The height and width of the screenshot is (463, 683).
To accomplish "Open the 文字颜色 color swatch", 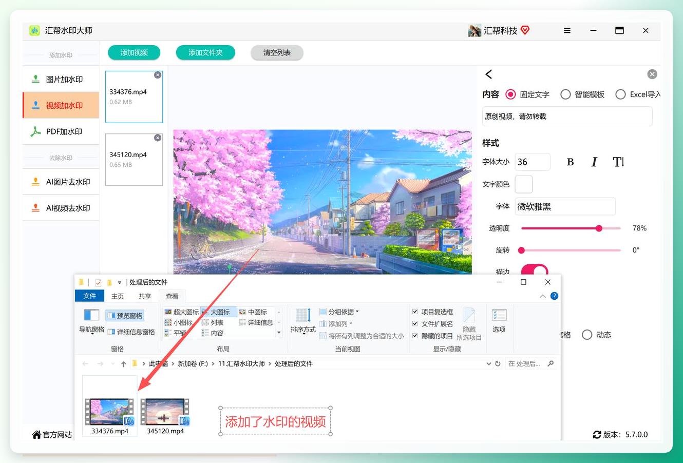I will click(x=524, y=184).
